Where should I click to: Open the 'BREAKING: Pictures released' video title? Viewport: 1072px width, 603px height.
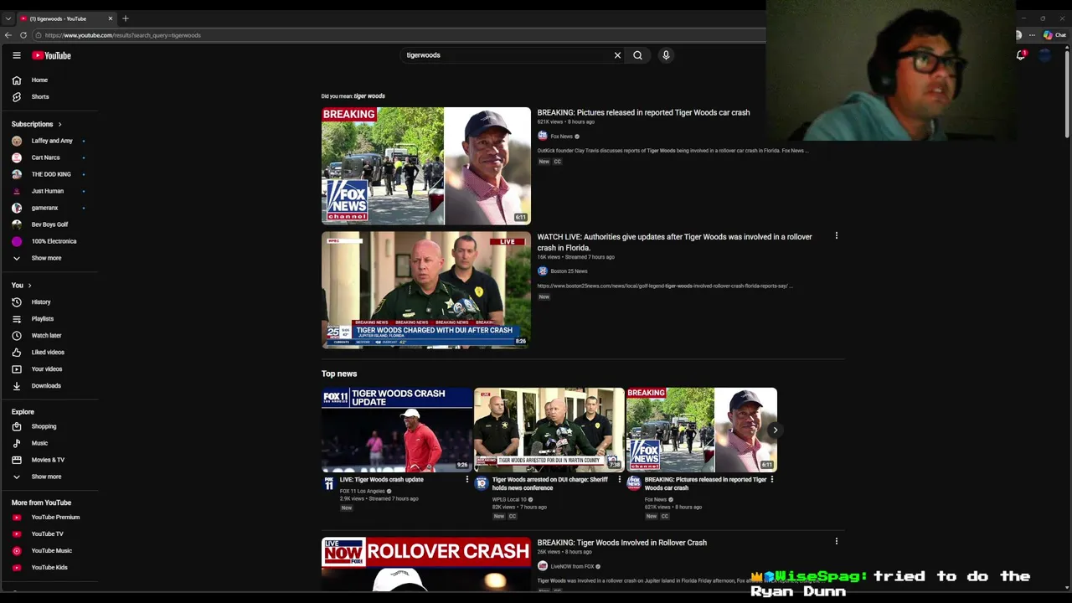[643, 112]
